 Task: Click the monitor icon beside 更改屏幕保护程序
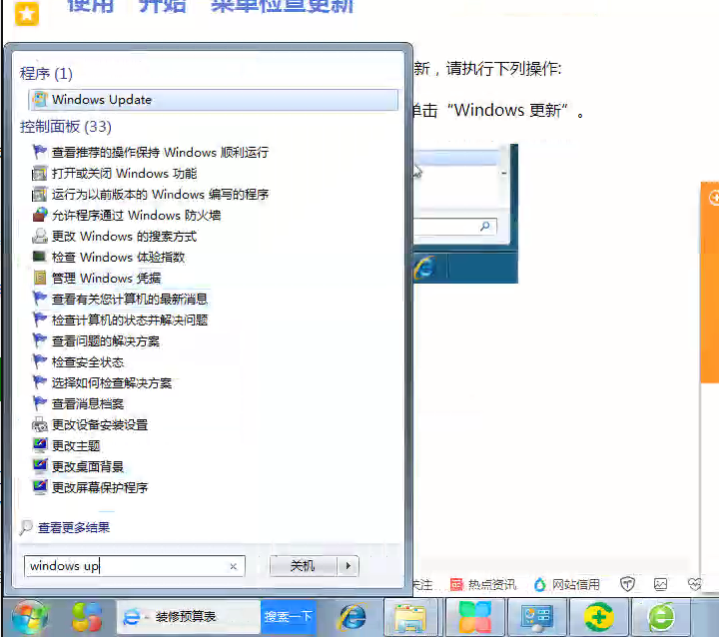[x=39, y=488]
